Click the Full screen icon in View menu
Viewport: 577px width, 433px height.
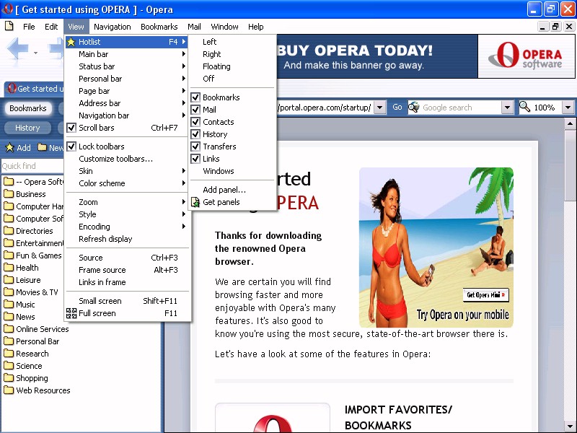(71, 313)
